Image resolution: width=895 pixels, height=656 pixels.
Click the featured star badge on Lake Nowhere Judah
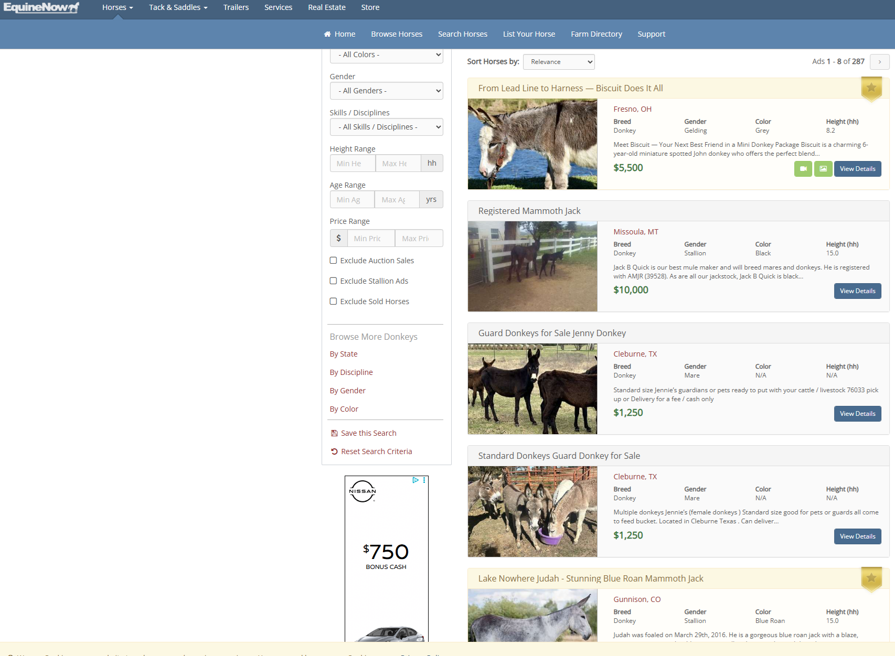(x=871, y=579)
